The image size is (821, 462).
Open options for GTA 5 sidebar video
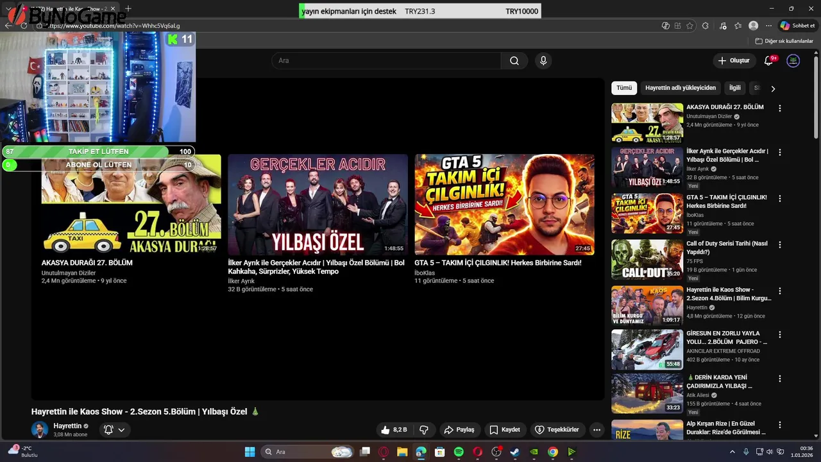click(780, 199)
